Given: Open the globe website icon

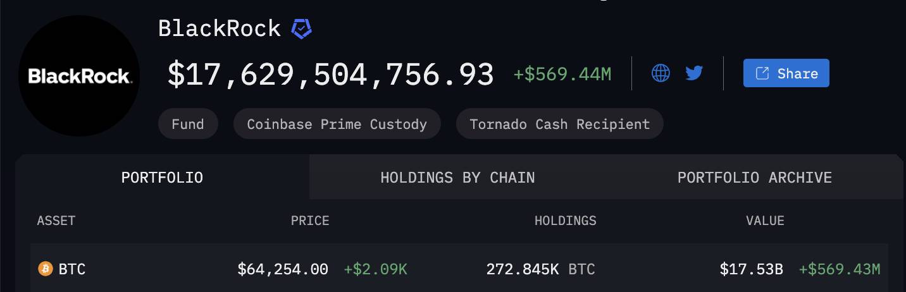Looking at the screenshot, I should pos(661,73).
